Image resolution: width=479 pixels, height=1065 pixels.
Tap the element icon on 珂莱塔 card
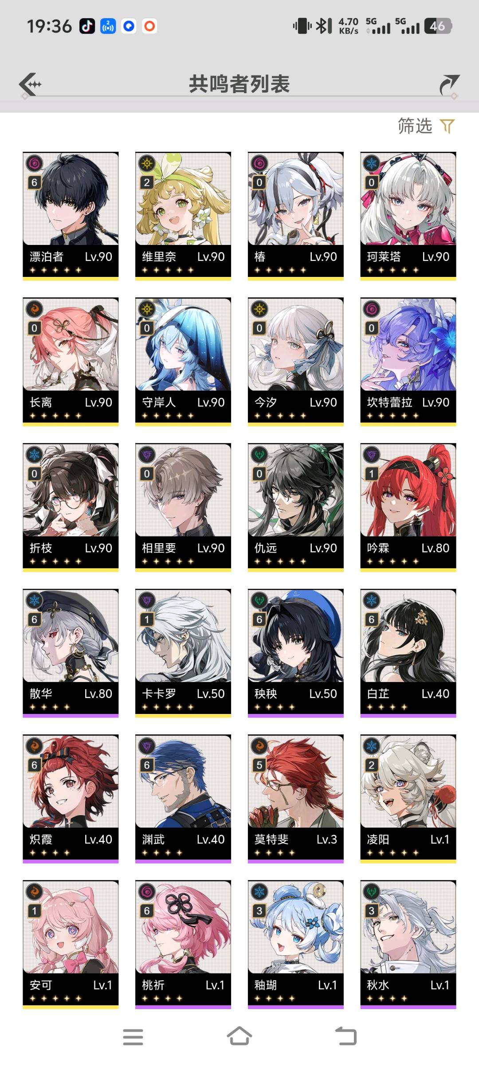[x=372, y=164]
